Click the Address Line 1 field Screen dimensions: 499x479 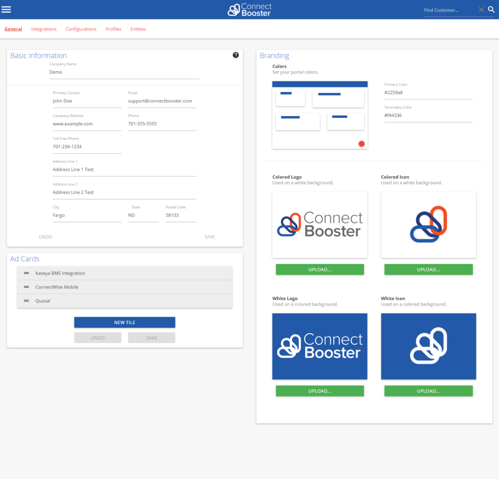point(124,170)
